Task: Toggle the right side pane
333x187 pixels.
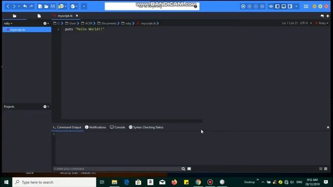Action: click(290, 6)
